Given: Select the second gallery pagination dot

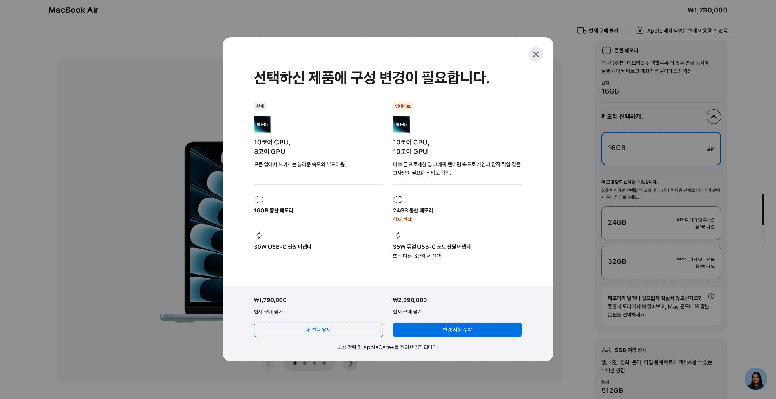Looking at the screenshot, I should coord(305,363).
